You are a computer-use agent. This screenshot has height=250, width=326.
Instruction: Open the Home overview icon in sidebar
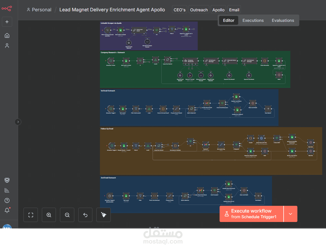7,36
